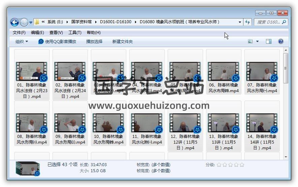
Task: Click the QQ影音 play icon in toolbar
Action: pyautogui.click(x=41, y=41)
